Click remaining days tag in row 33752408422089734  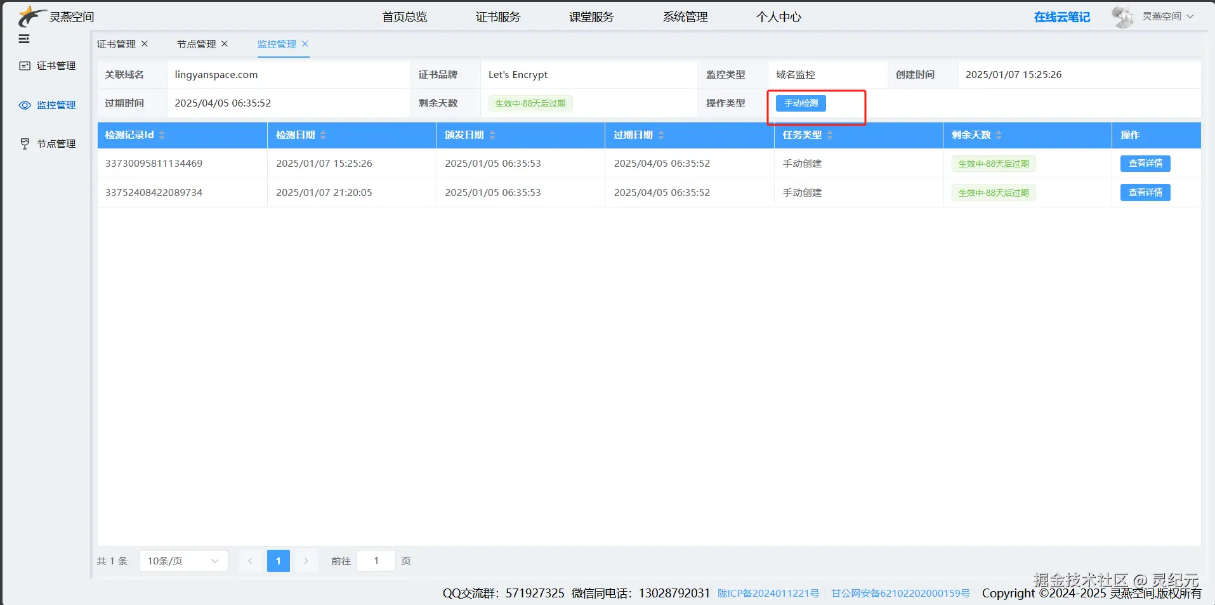994,193
